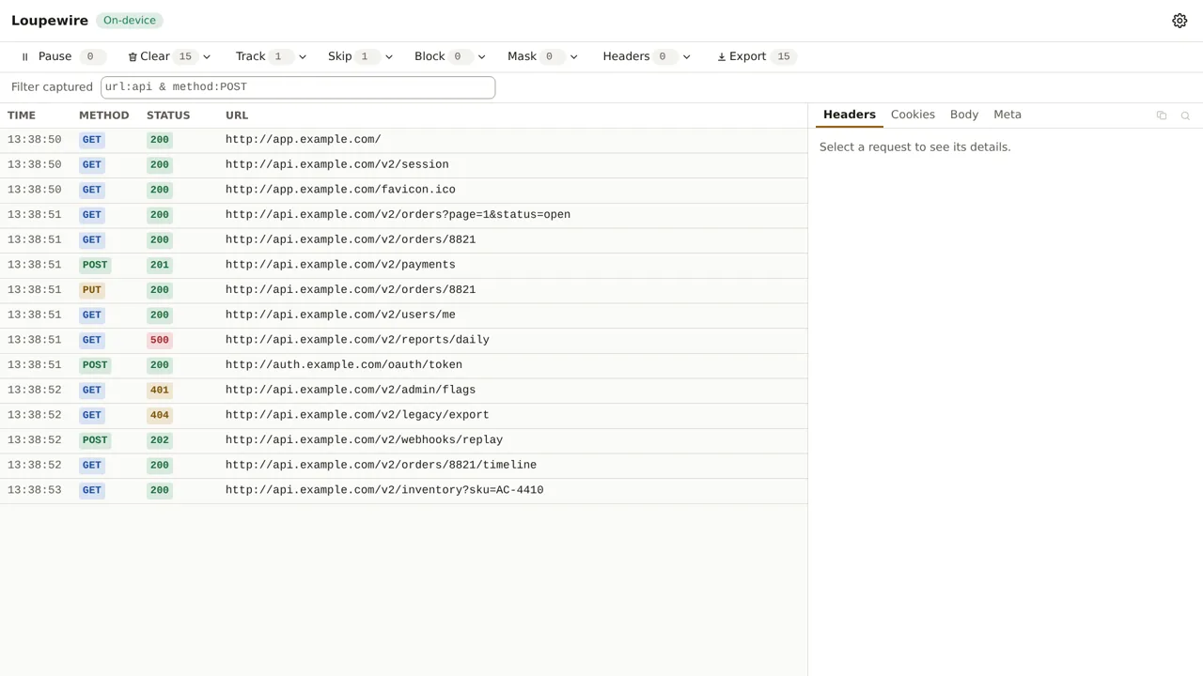Viewport: 1203px width, 676px height.
Task: Click the 404 status on legacy/export
Action: pyautogui.click(x=160, y=415)
